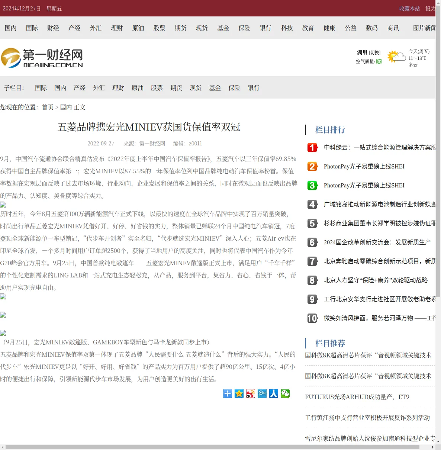The image size is (441, 450).
Task: Share article to Sina Weibo icon
Action: (x=251, y=393)
